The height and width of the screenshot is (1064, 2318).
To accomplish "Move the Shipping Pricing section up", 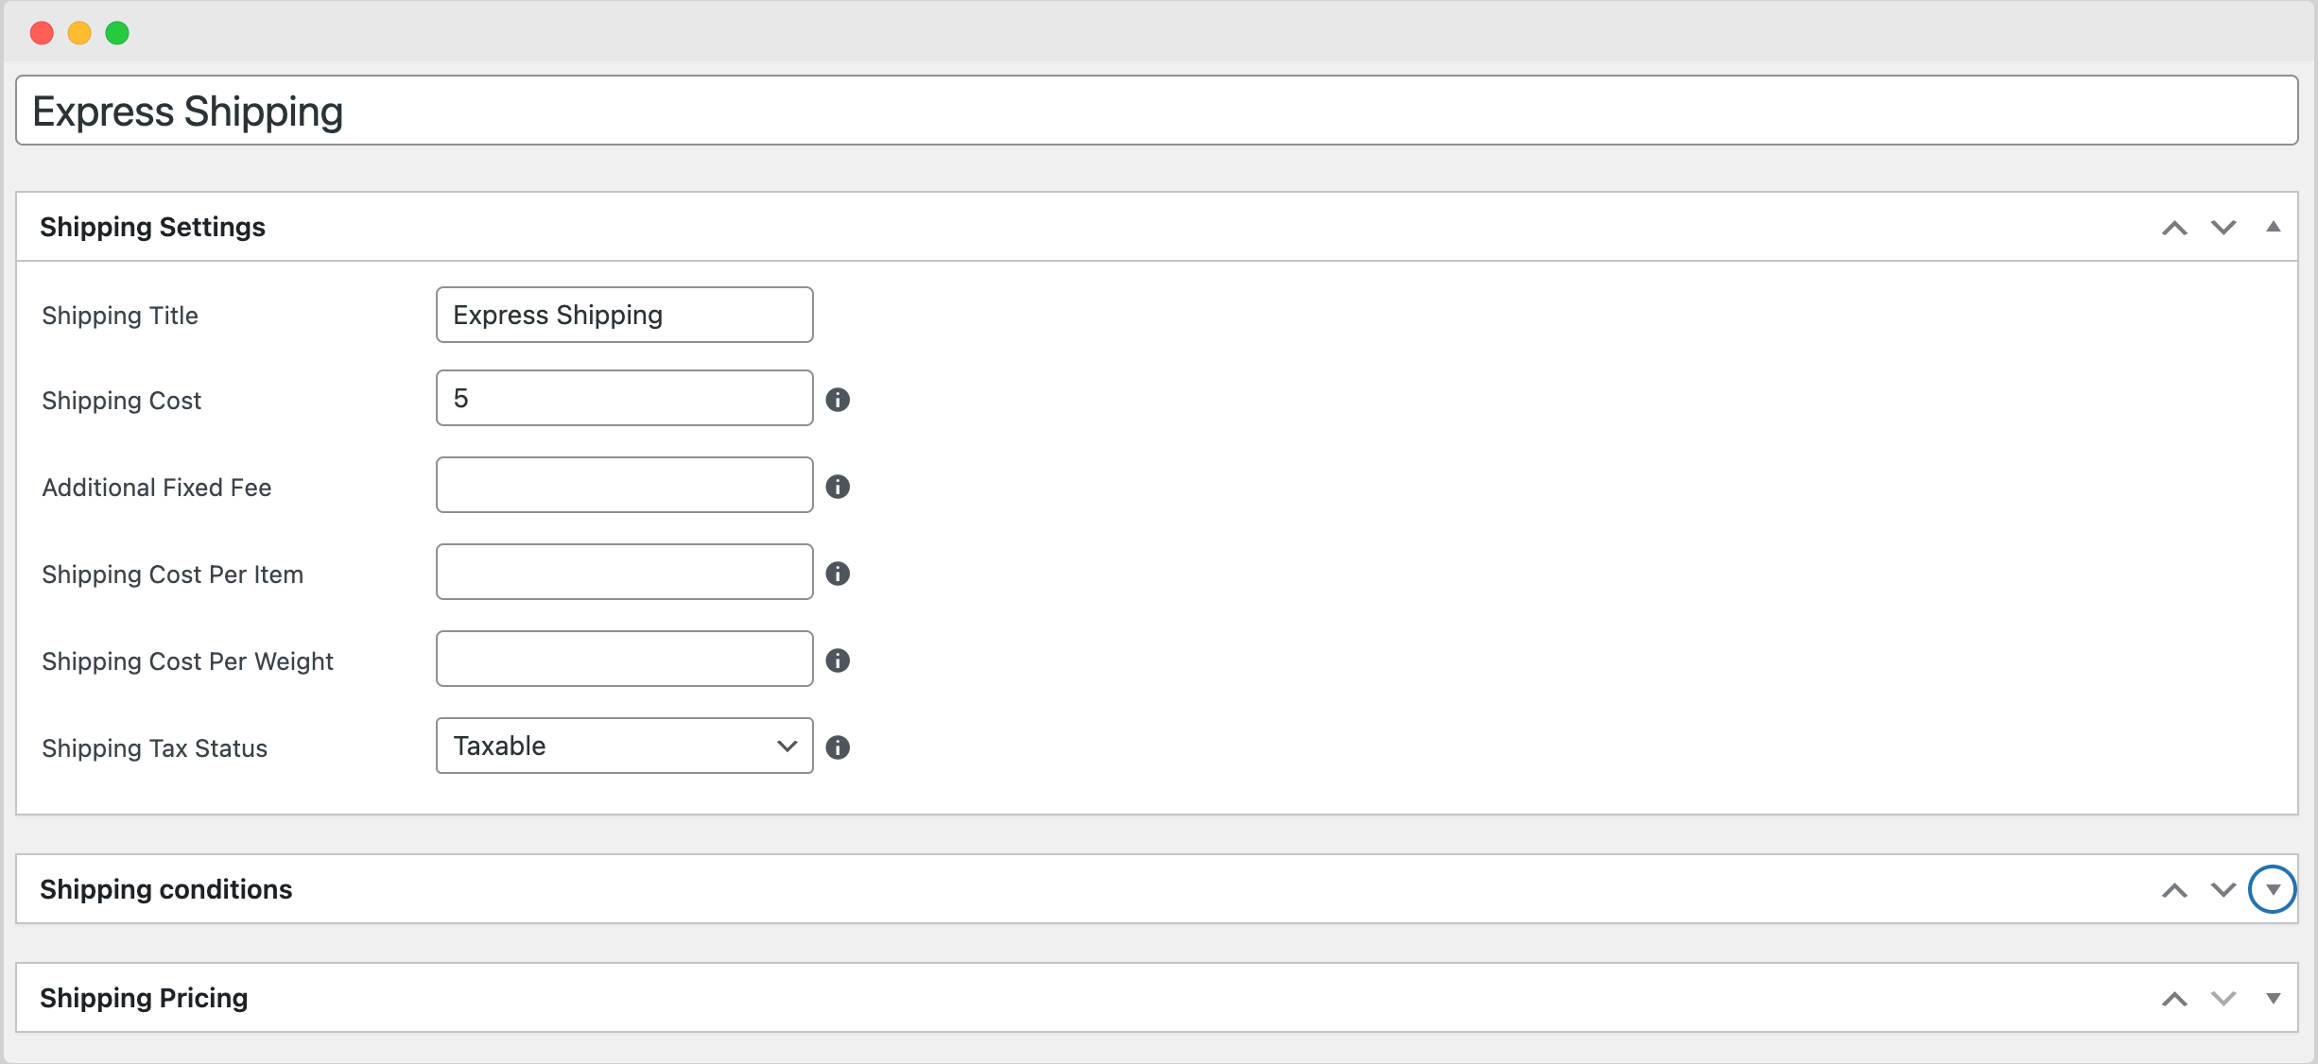I will pos(2175,998).
